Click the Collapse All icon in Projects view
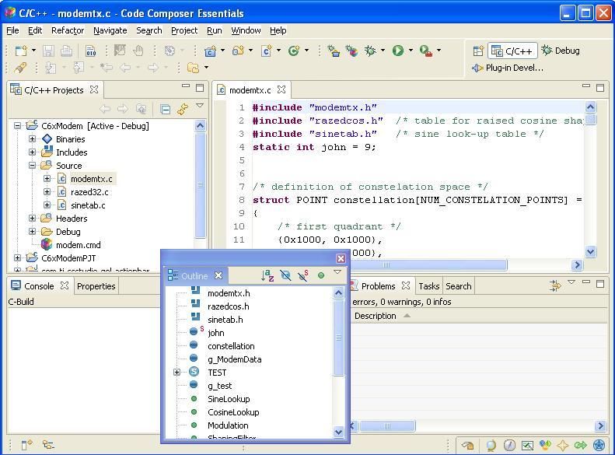615x455 pixels. (166, 109)
